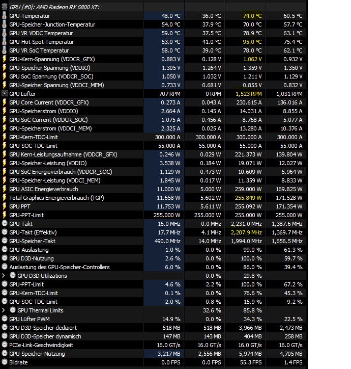Click lightning icon of GPU-Speicherstrom (VDDIO)
The image size is (351, 369).
coord(4,111)
